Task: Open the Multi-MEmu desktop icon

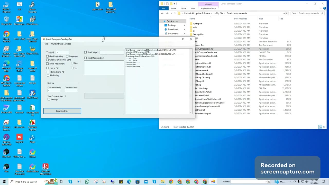Action: [x=32, y=168]
